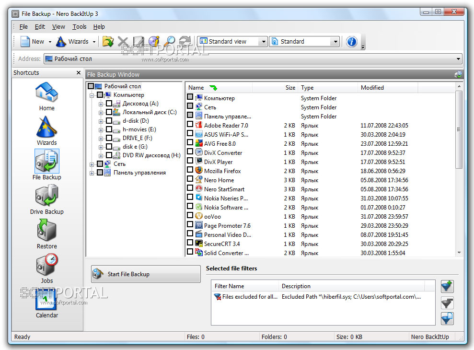This screenshot has height=350, width=474.
Task: Open the Edit menu
Action: (40, 27)
